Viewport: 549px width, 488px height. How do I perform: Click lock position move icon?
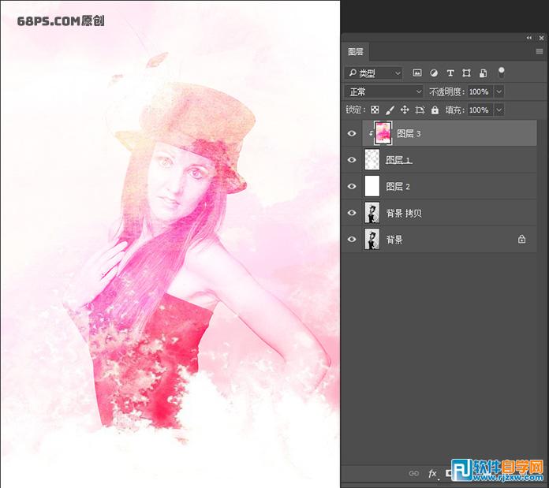coord(405,110)
